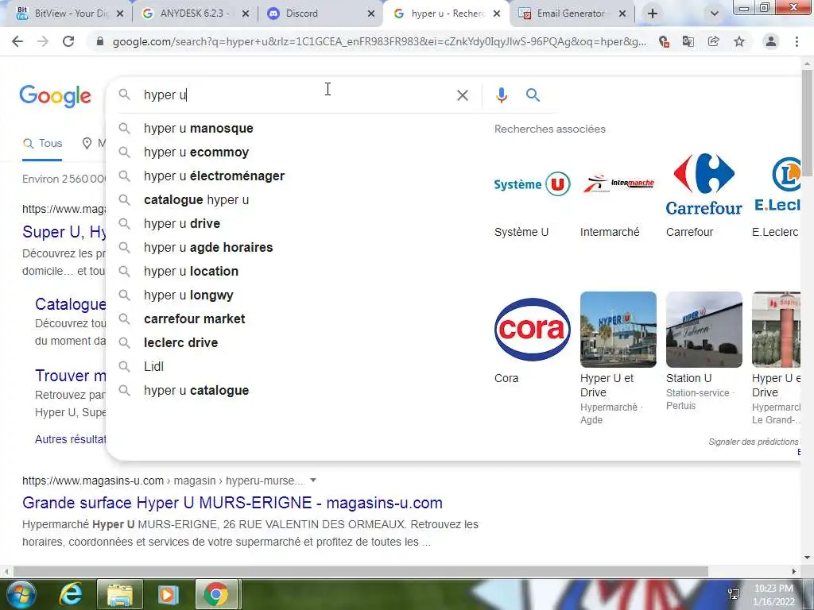Open the Trouver m sitelink
This screenshot has width=814, height=610.
pyautogui.click(x=70, y=376)
